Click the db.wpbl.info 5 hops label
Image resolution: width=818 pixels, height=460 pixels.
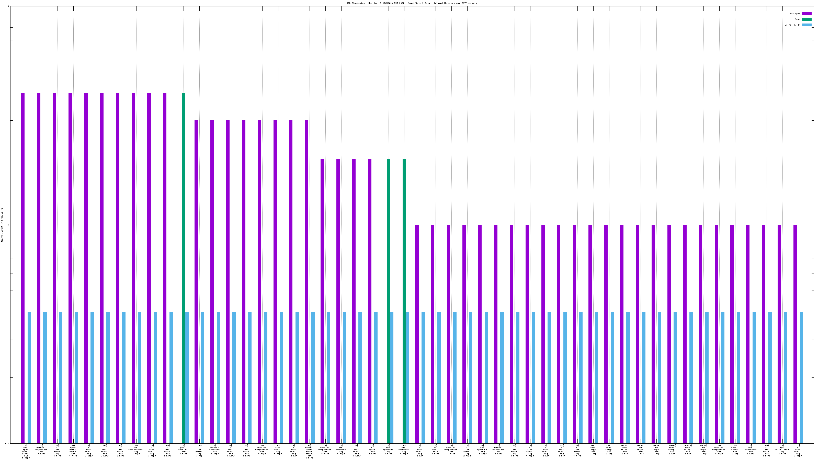(435, 450)
